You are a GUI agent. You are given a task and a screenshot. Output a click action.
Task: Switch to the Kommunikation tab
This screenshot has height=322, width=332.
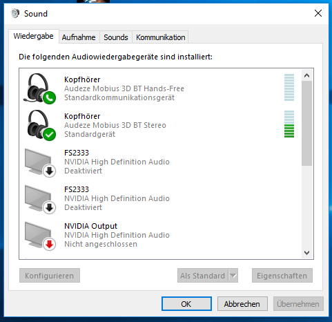tap(160, 37)
